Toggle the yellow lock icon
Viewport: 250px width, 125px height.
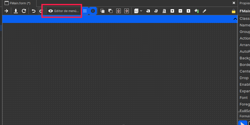click(x=234, y=11)
